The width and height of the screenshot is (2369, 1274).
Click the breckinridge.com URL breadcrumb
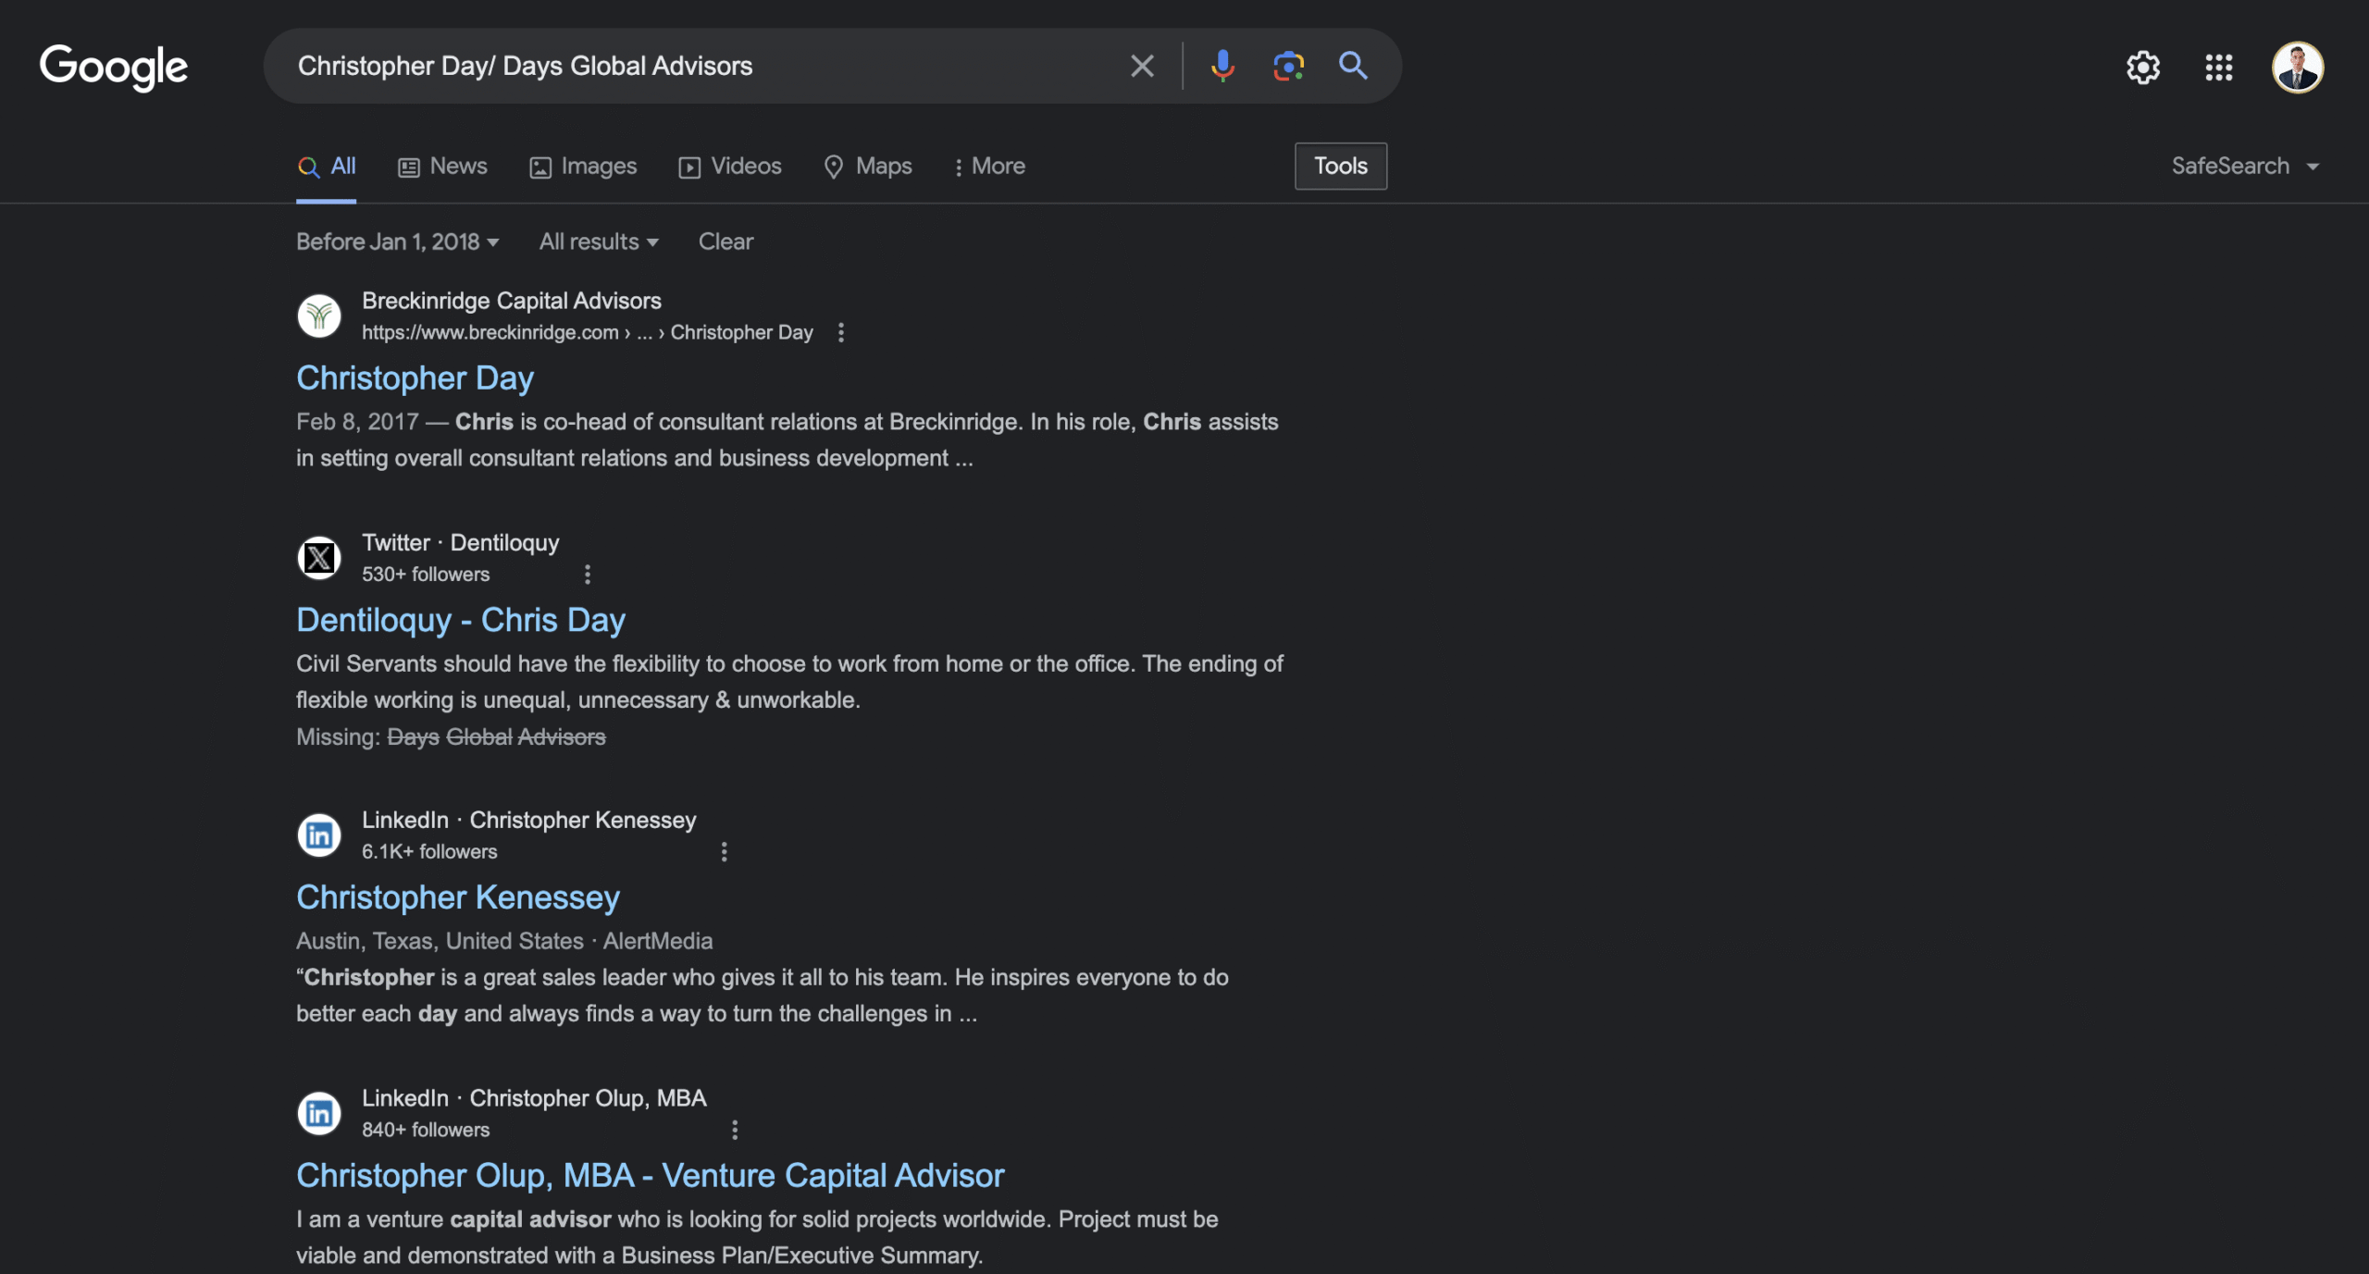click(x=588, y=332)
